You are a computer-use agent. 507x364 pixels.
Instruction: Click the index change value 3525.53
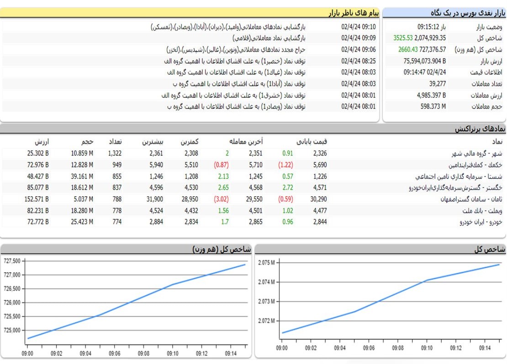(x=403, y=38)
